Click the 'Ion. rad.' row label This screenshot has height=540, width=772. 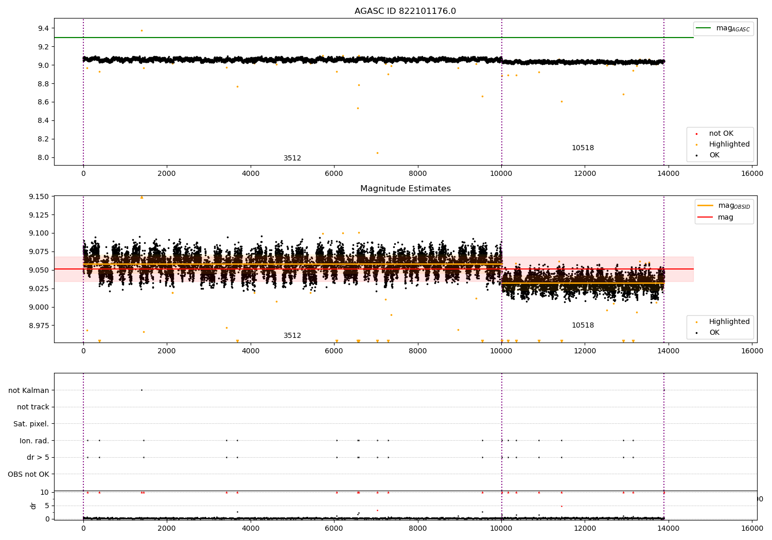(34, 441)
